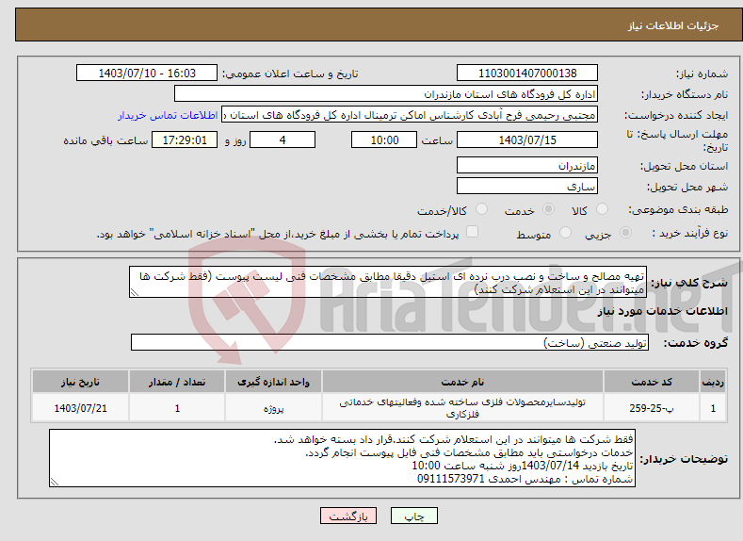743x541 pixels.
Task: Click the response deadline date 1403/07/15
Action: pyautogui.click(x=527, y=139)
